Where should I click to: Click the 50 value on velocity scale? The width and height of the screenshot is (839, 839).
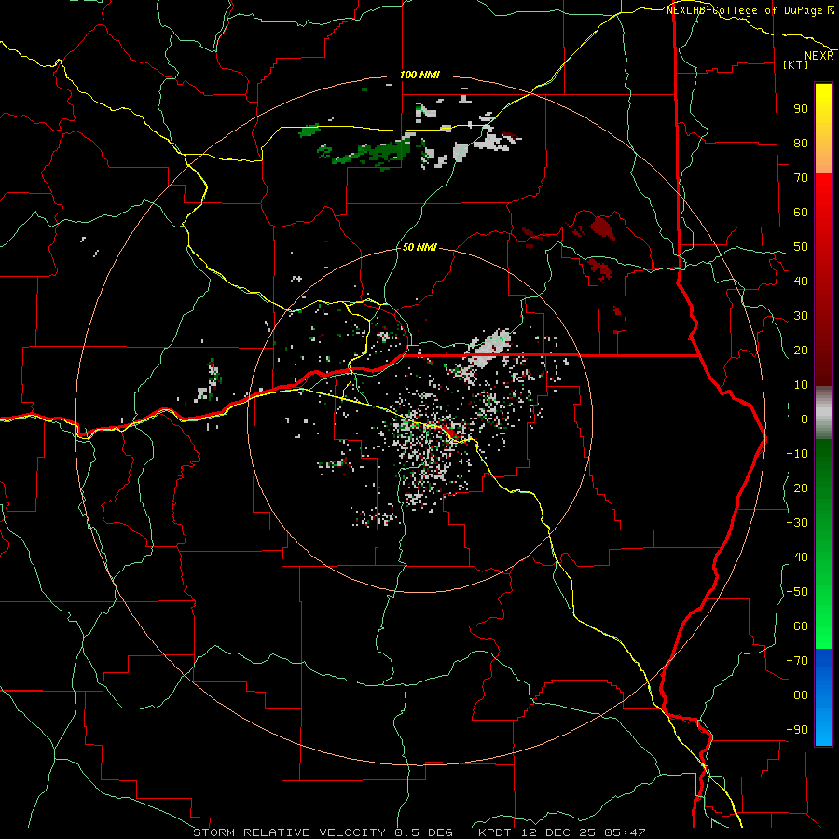tap(801, 247)
